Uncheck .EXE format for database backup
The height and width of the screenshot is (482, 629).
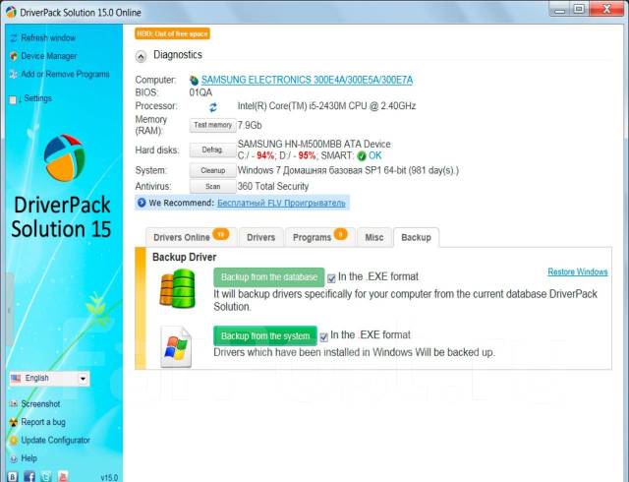coord(331,277)
